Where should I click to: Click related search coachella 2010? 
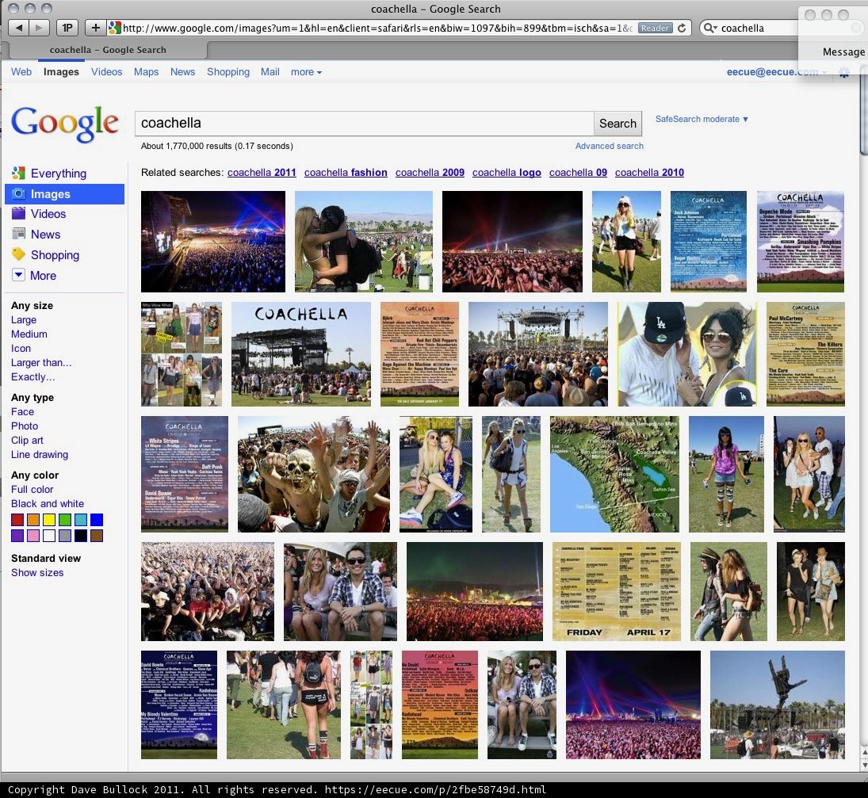tap(649, 172)
